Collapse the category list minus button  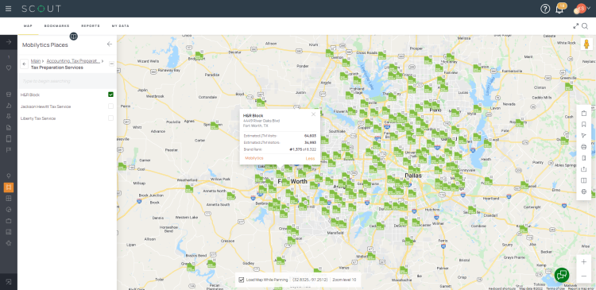111,64
